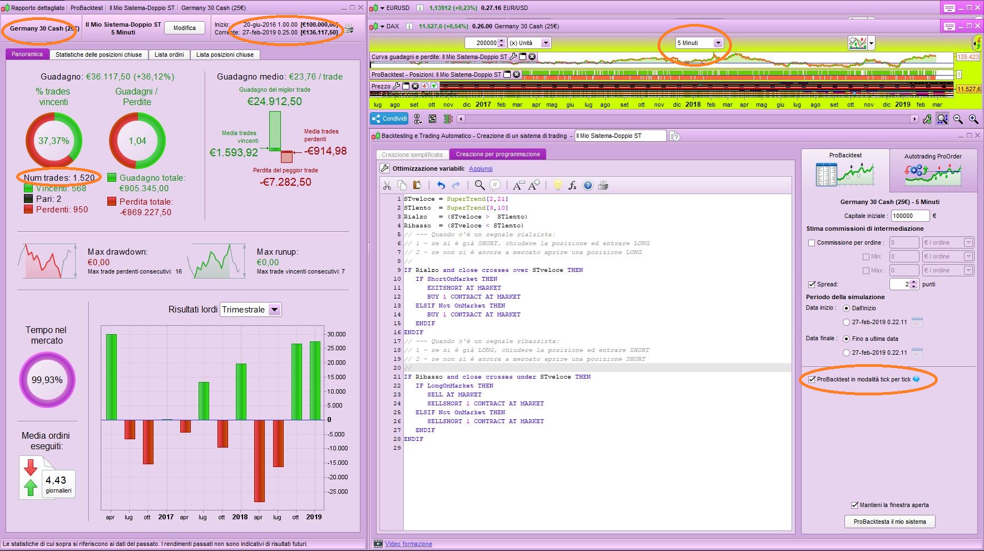Click the Modifica button
Screen dimensions: 984x551
185,28
